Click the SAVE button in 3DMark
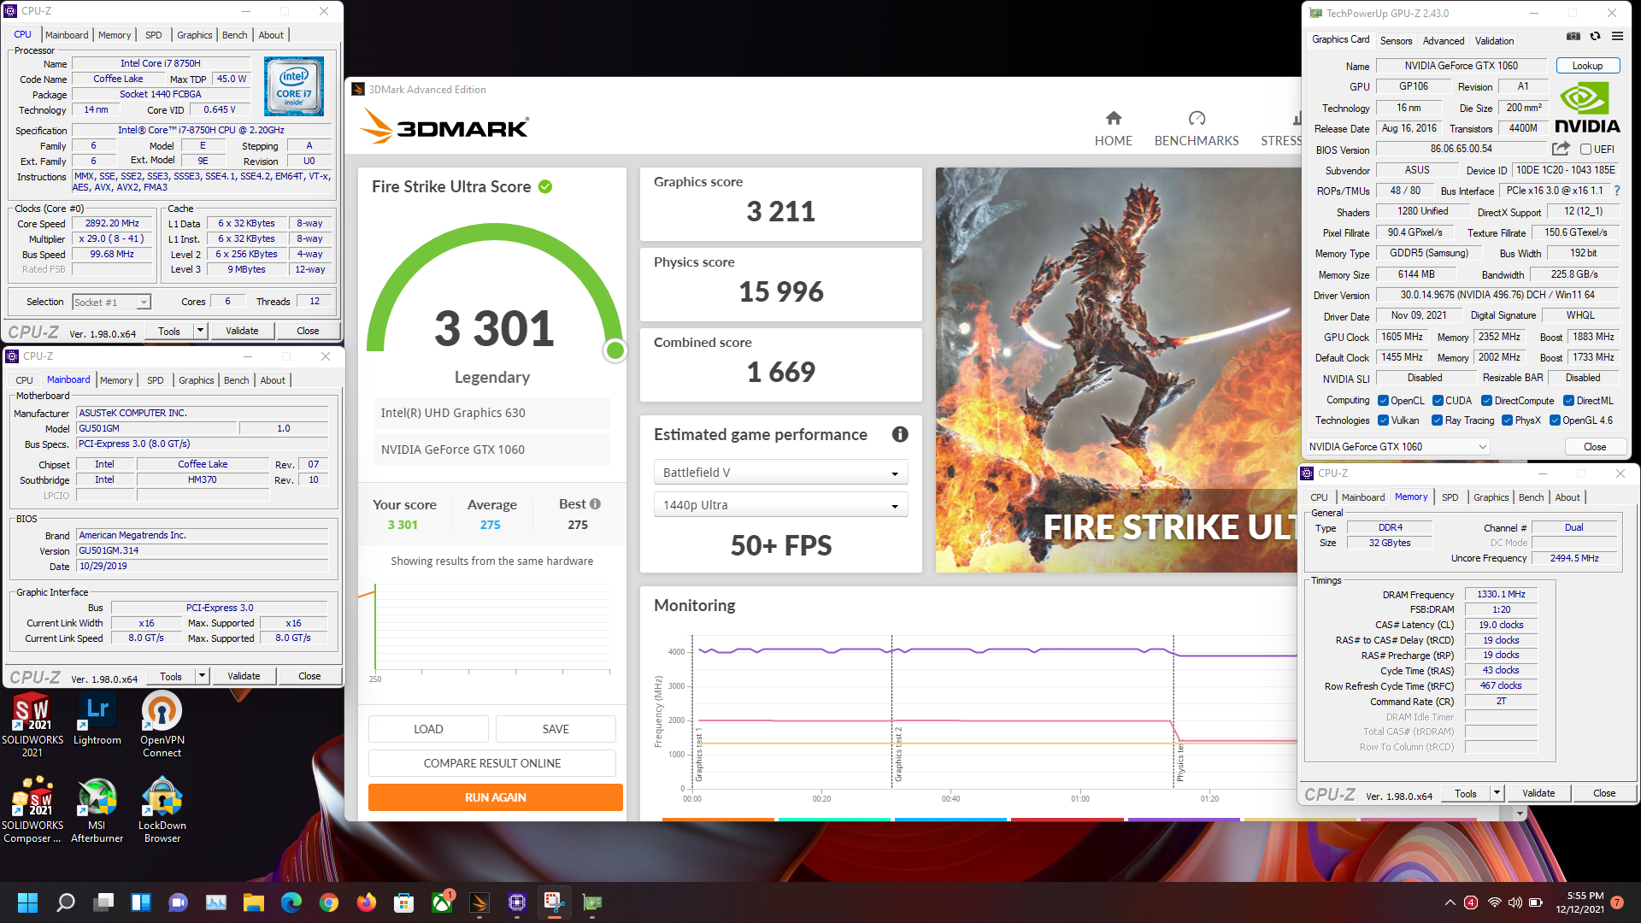1641x923 pixels. pos(556,729)
